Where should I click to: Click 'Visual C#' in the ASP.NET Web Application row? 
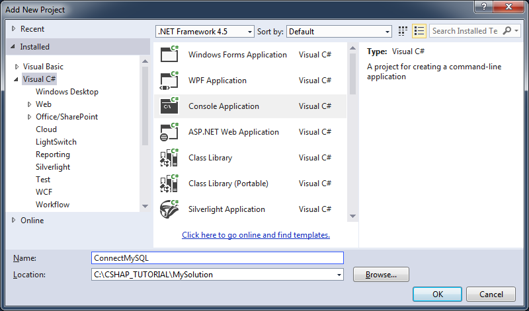tap(315, 132)
